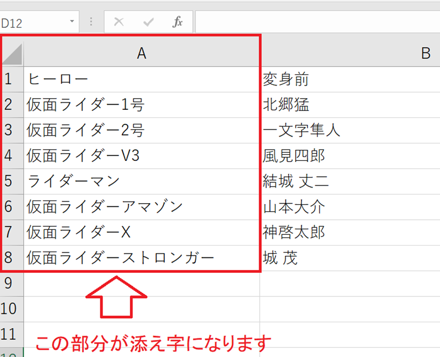Select column A header
The image size is (440, 357).
click(x=142, y=53)
